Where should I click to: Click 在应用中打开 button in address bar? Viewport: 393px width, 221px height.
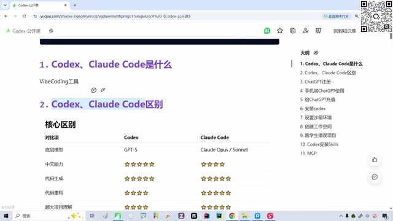(x=336, y=17)
